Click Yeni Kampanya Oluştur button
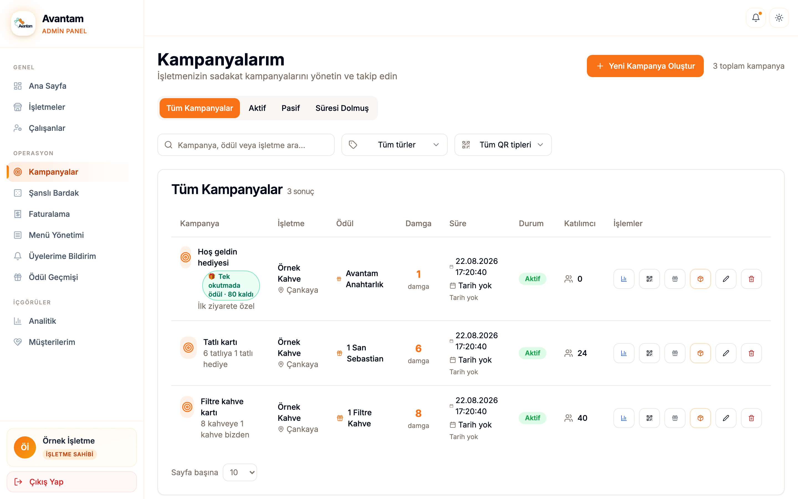The height and width of the screenshot is (499, 798). 645,66
